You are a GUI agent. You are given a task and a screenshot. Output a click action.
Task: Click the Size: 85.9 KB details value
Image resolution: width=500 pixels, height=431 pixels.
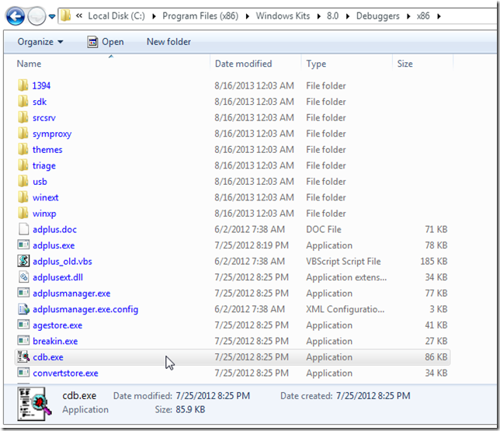(190, 409)
